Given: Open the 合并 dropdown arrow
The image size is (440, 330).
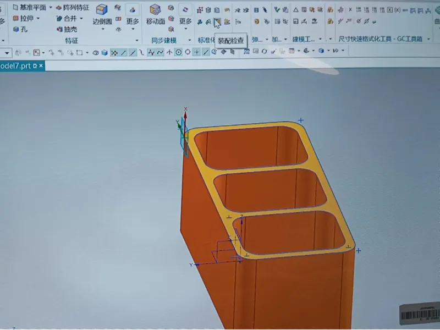Looking at the screenshot, I should pos(81,19).
